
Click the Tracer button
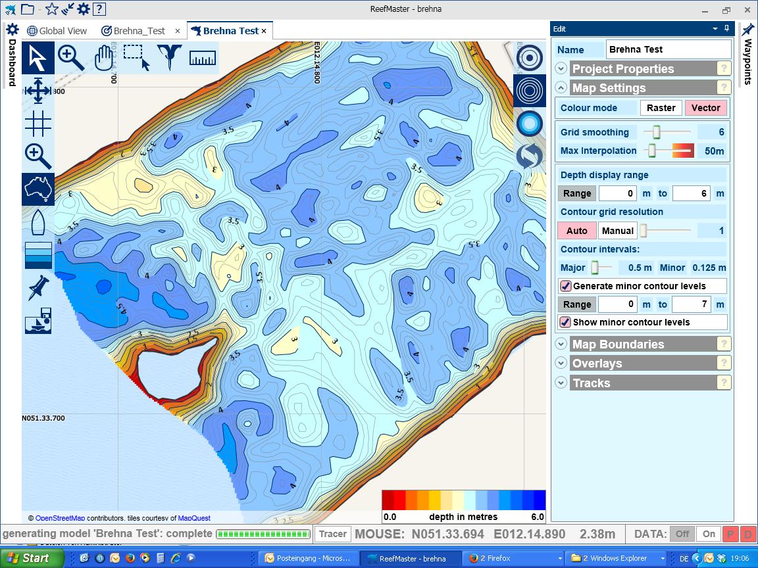click(x=332, y=534)
